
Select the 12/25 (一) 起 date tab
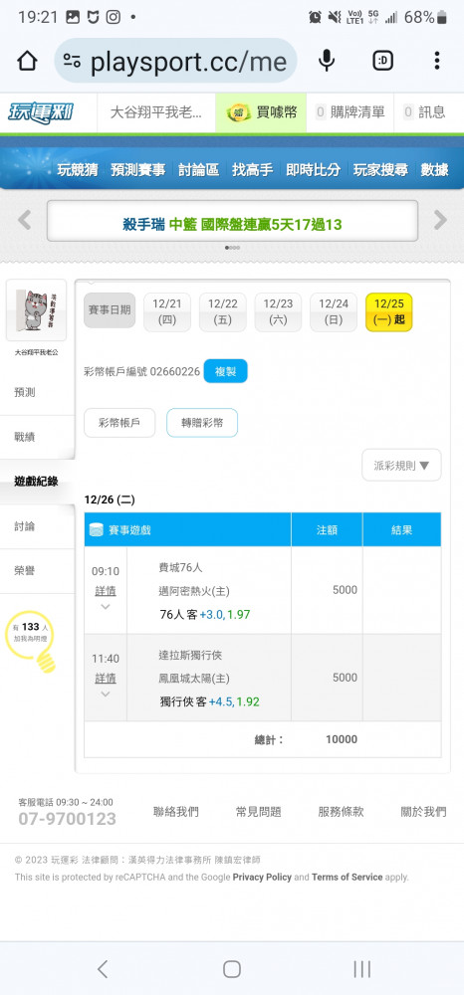389,312
